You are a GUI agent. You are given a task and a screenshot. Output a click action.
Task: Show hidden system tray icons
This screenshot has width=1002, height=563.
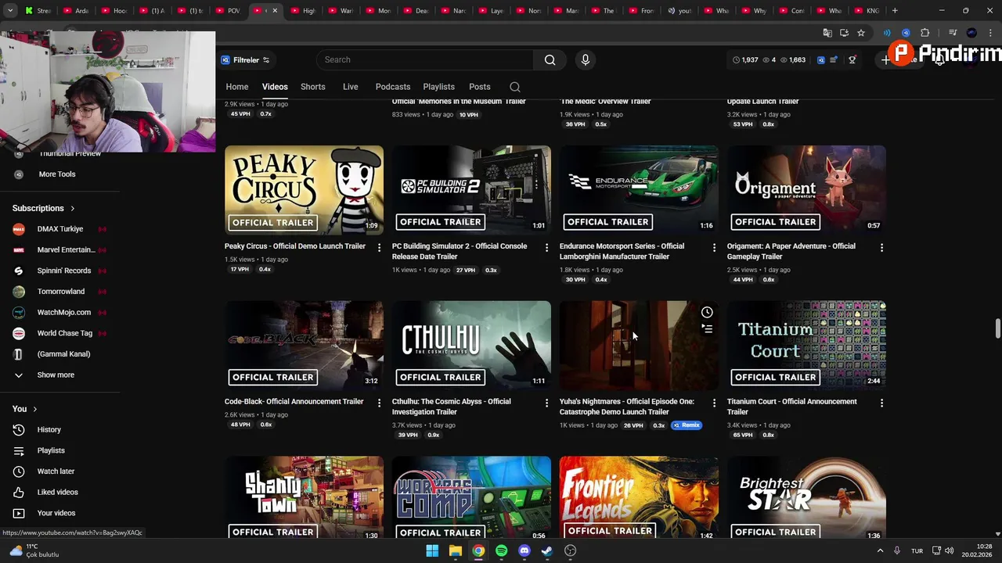coord(880,550)
